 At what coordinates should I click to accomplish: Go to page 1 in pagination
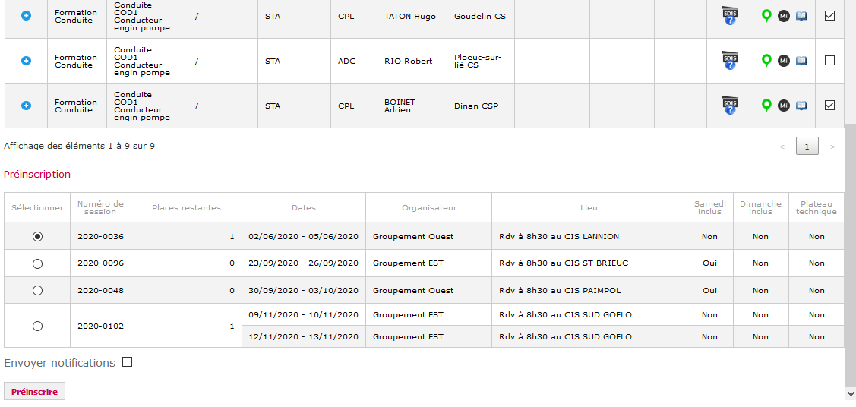pyautogui.click(x=807, y=147)
